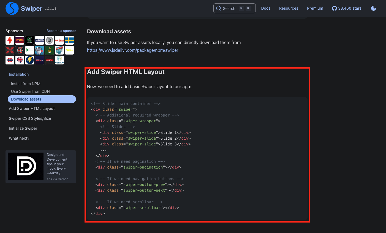Click the Bitcoin sponsor icon

tap(50, 40)
